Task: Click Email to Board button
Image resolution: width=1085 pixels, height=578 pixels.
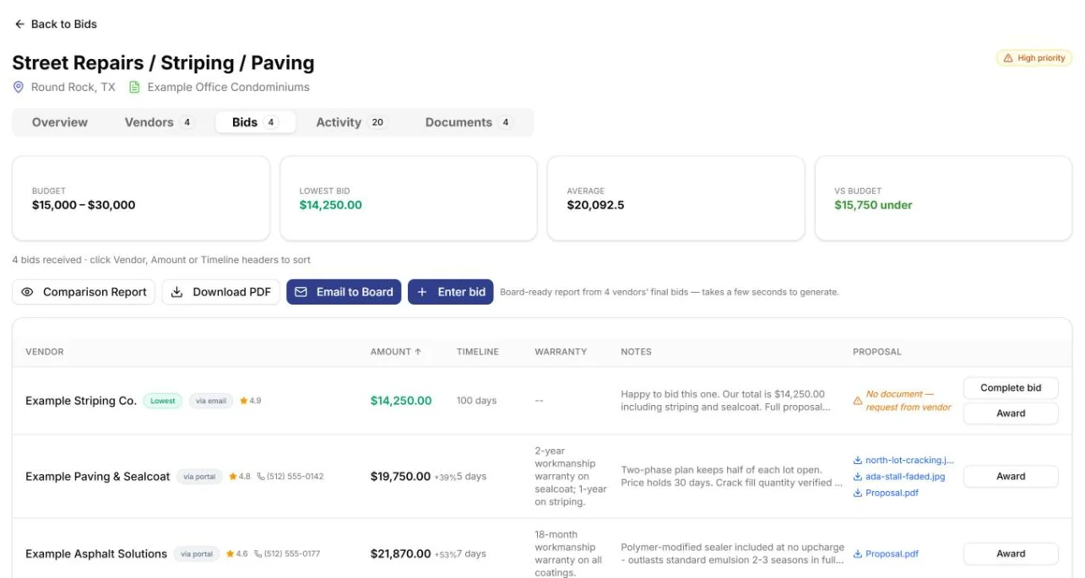Action: (344, 292)
